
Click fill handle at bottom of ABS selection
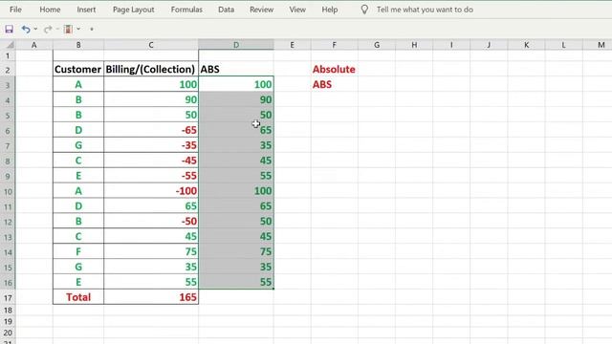[x=273, y=289]
